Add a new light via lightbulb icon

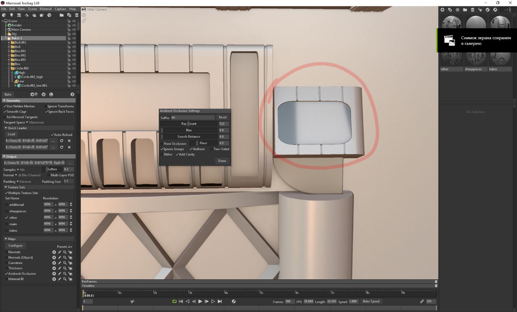coord(11,15)
